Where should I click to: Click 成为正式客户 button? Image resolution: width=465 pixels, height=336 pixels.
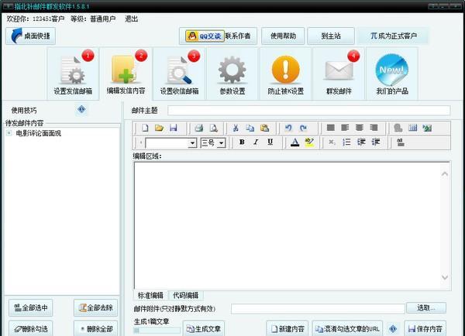click(x=393, y=36)
